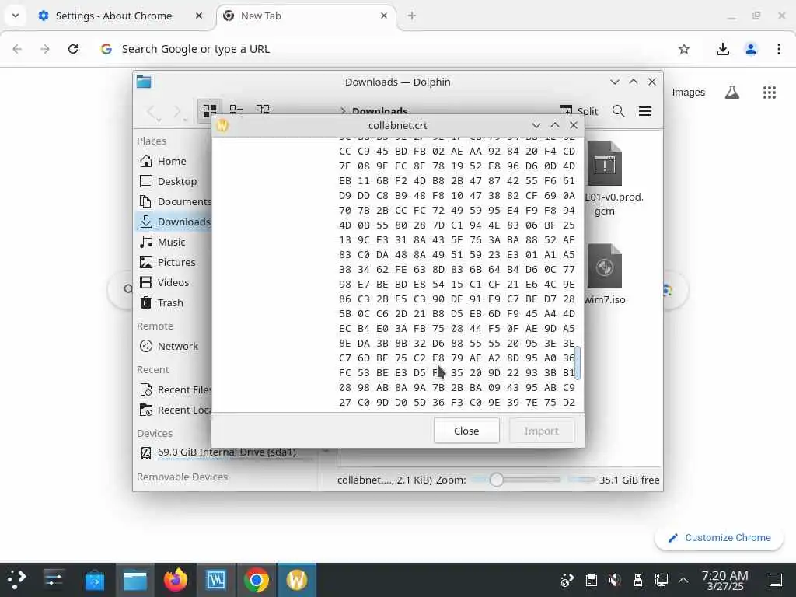Launch Firefox from the taskbar
This screenshot has width=796, height=597.
(x=176, y=580)
